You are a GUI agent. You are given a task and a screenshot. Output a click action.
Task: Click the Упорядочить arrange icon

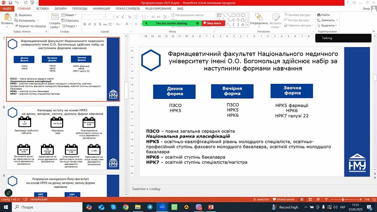(x=259, y=17)
